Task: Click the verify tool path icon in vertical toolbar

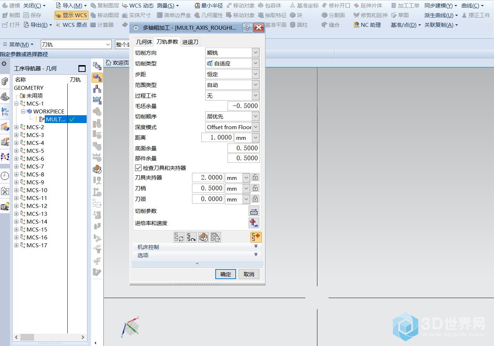Action: [97, 169]
